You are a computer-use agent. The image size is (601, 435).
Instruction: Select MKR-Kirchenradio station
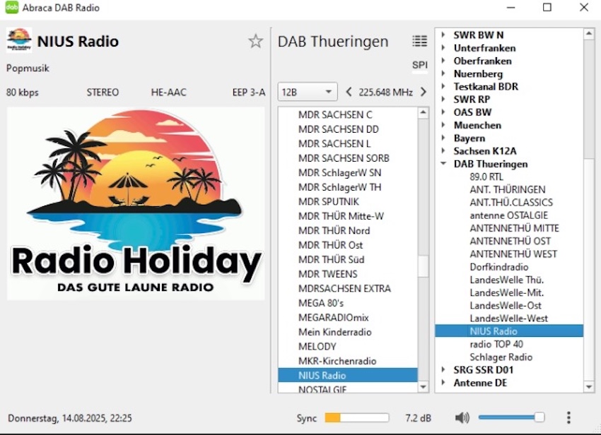tap(348, 361)
